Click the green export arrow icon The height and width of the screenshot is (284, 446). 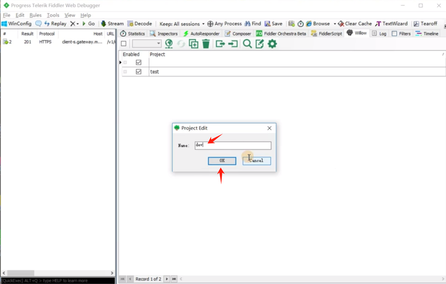220,44
